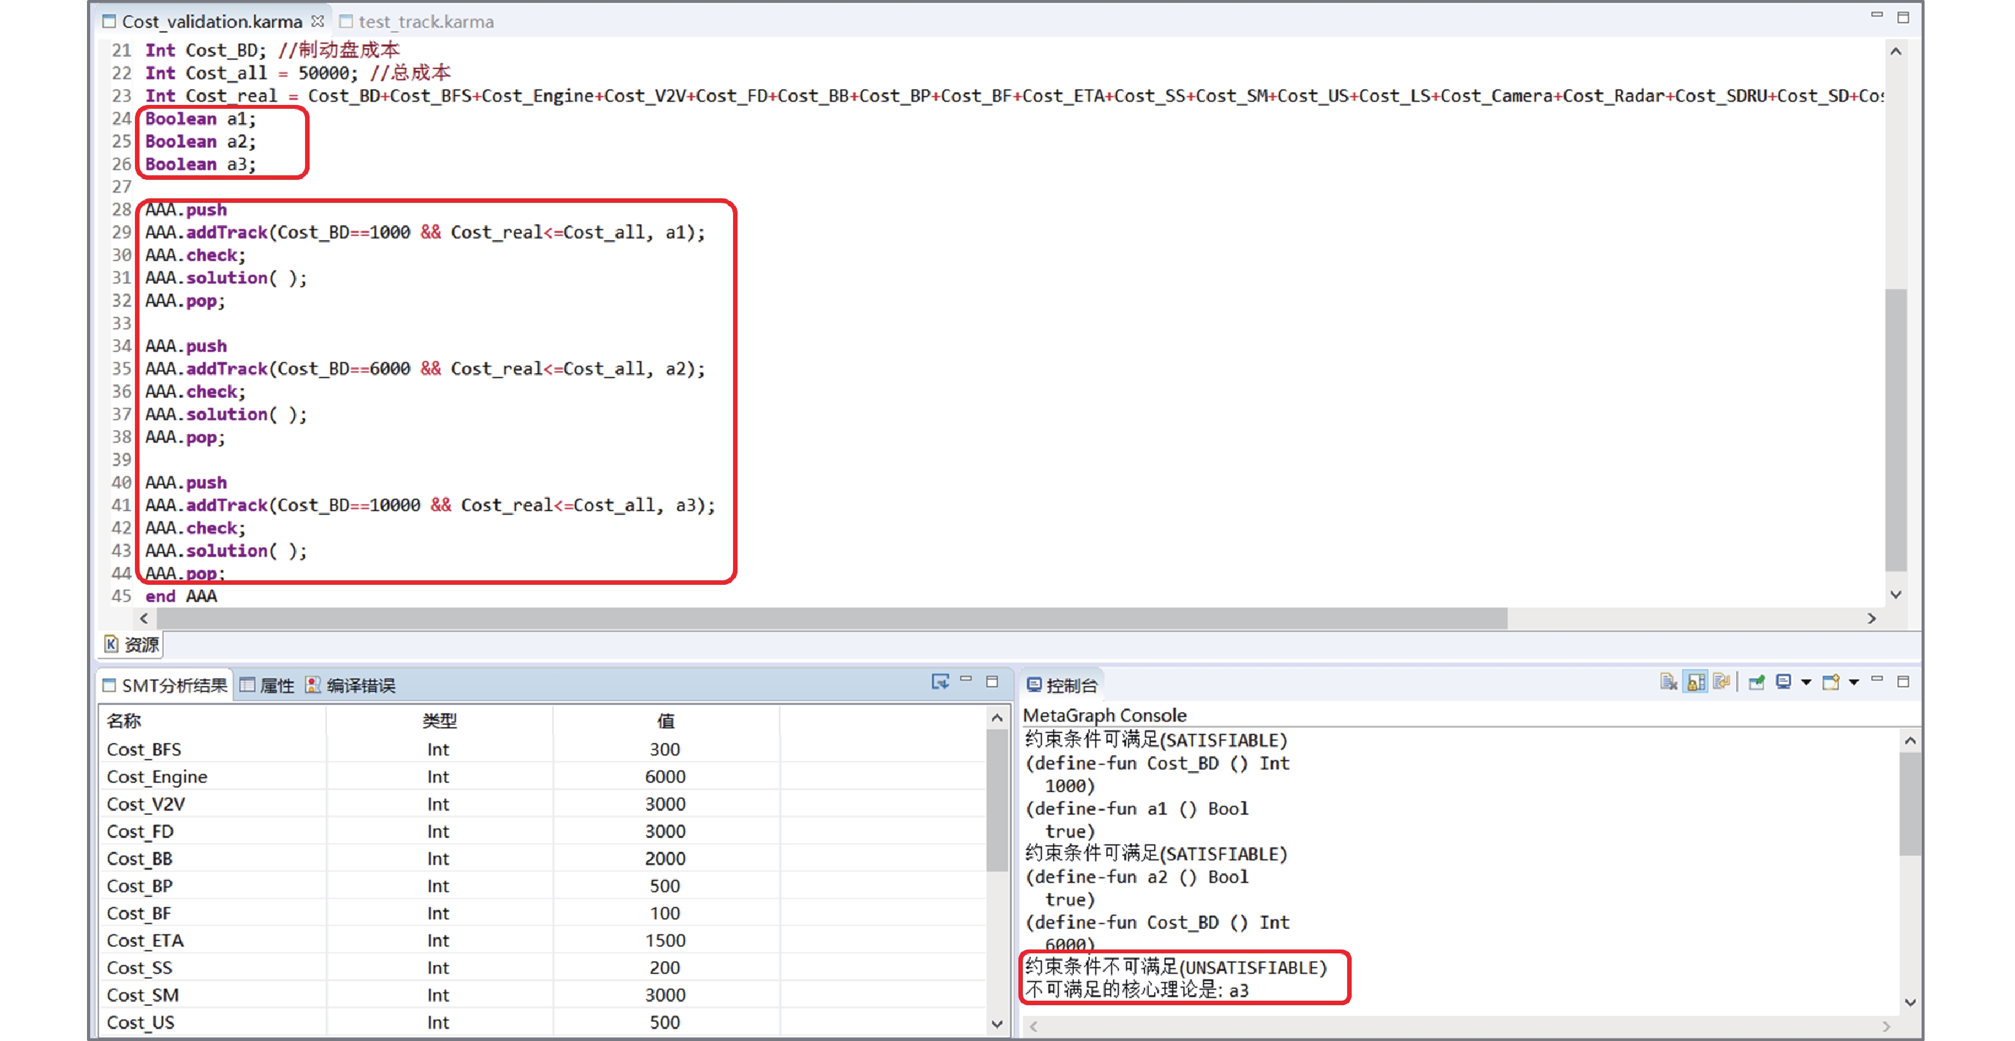Click the console scroll down arrow
Screen dimensions: 2015x1041
point(1910,1003)
